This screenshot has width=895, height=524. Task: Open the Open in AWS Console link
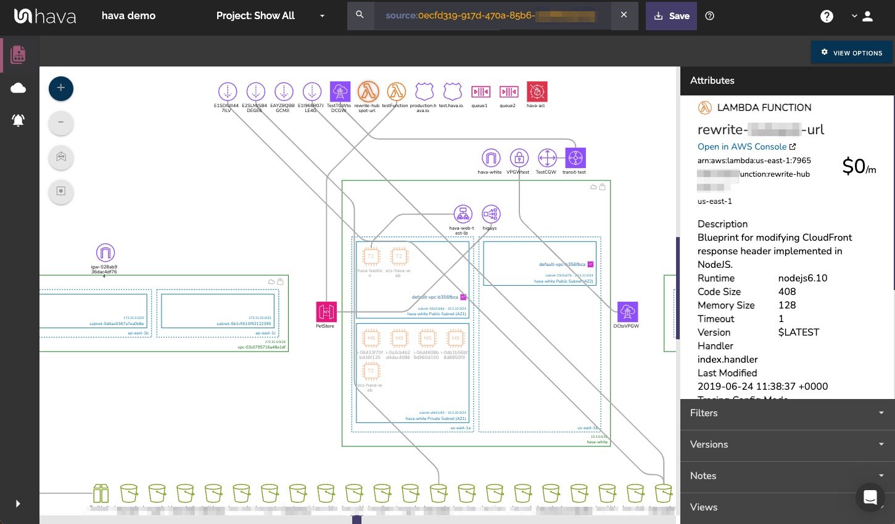[741, 147]
